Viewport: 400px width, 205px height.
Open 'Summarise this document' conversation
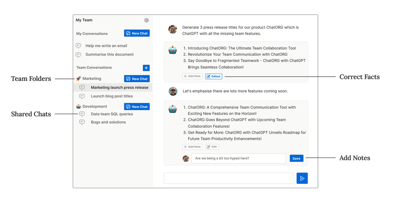tap(110, 54)
